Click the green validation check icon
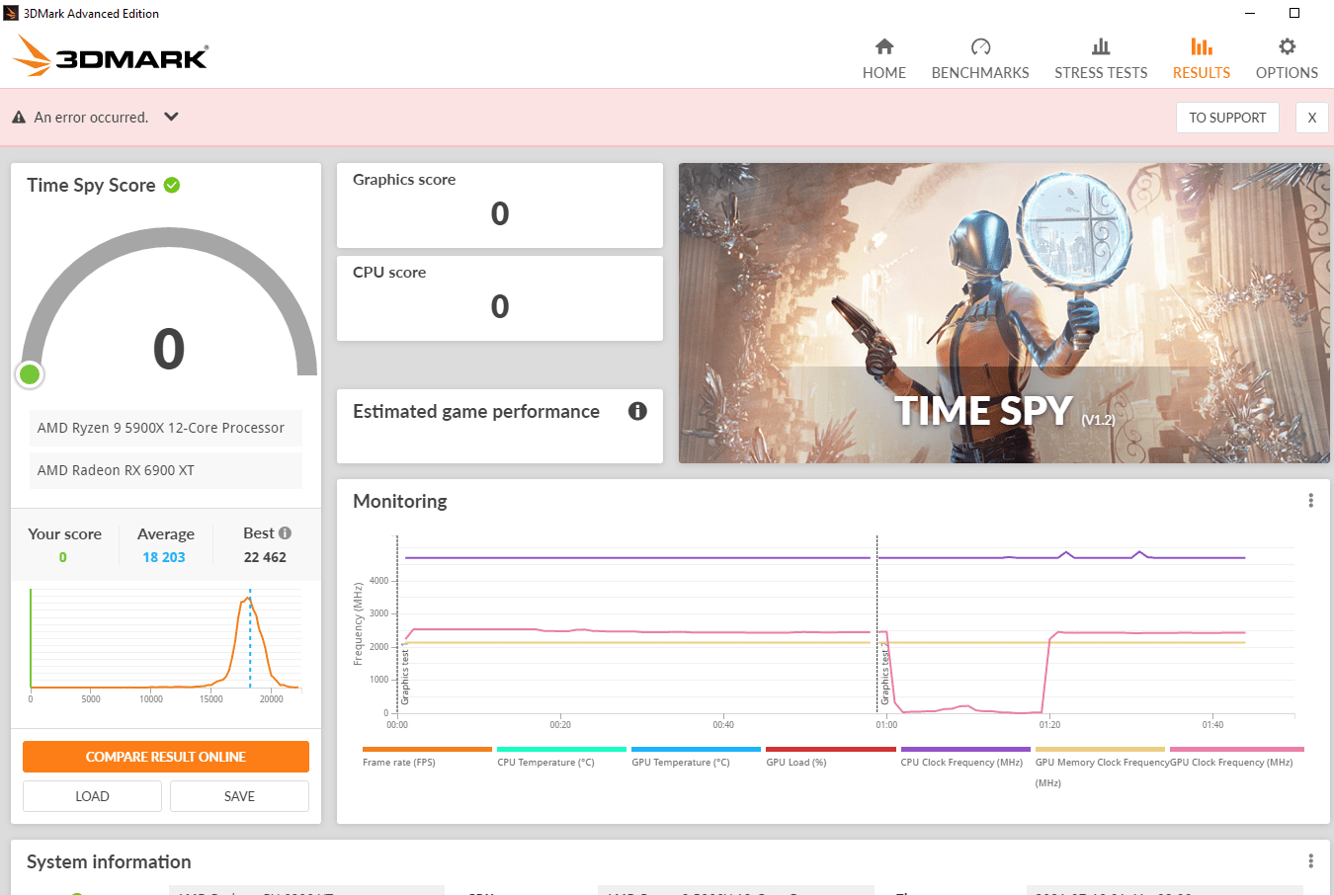This screenshot has width=1334, height=895. point(172,185)
